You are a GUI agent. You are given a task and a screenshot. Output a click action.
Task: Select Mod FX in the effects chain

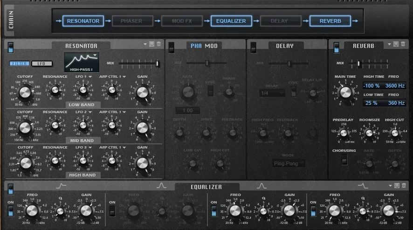[182, 21]
